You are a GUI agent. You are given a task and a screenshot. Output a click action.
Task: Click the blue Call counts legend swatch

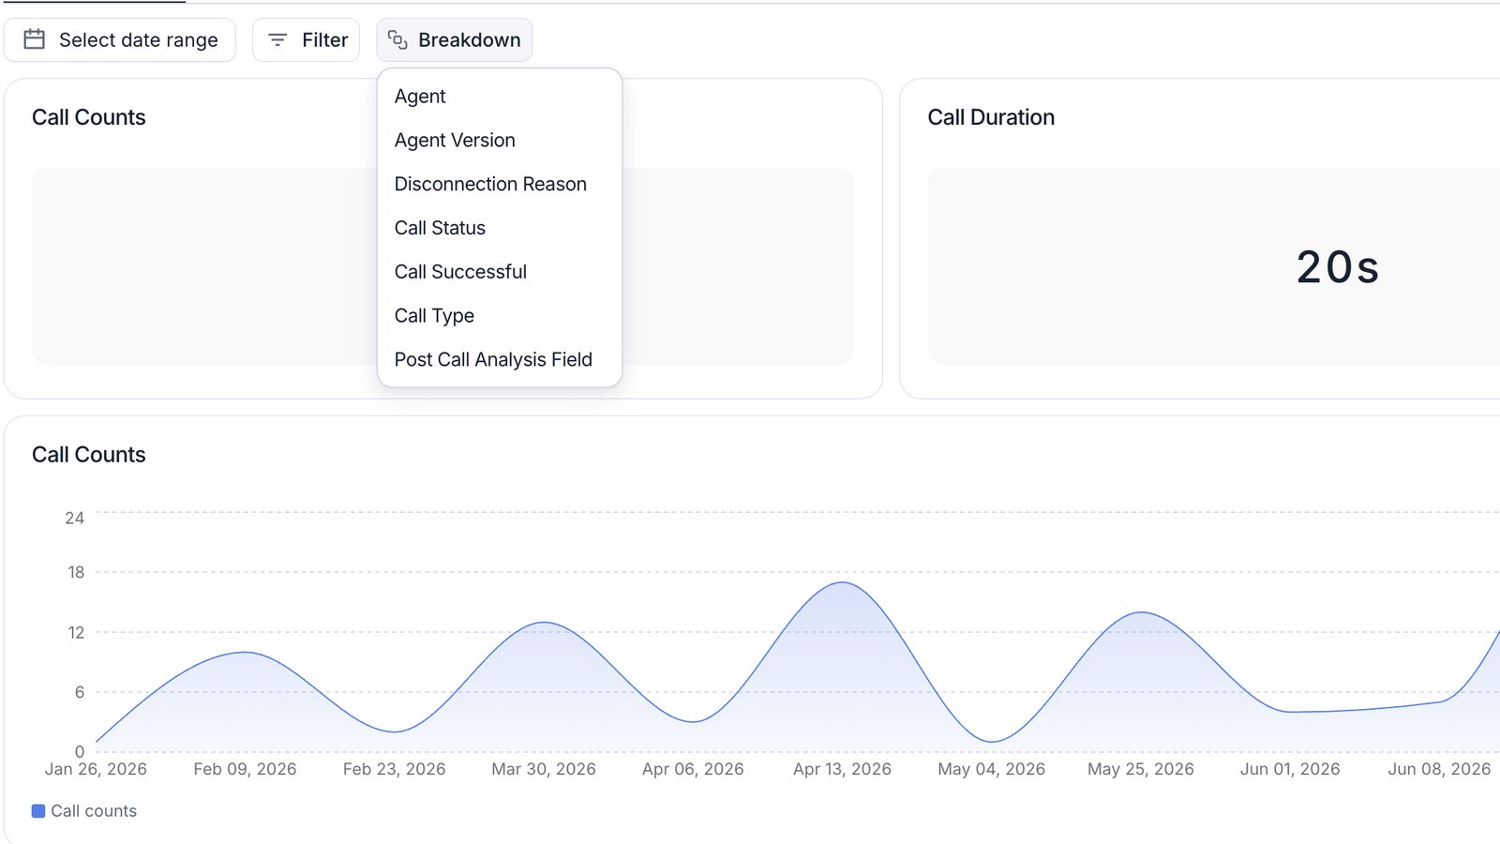coord(38,811)
